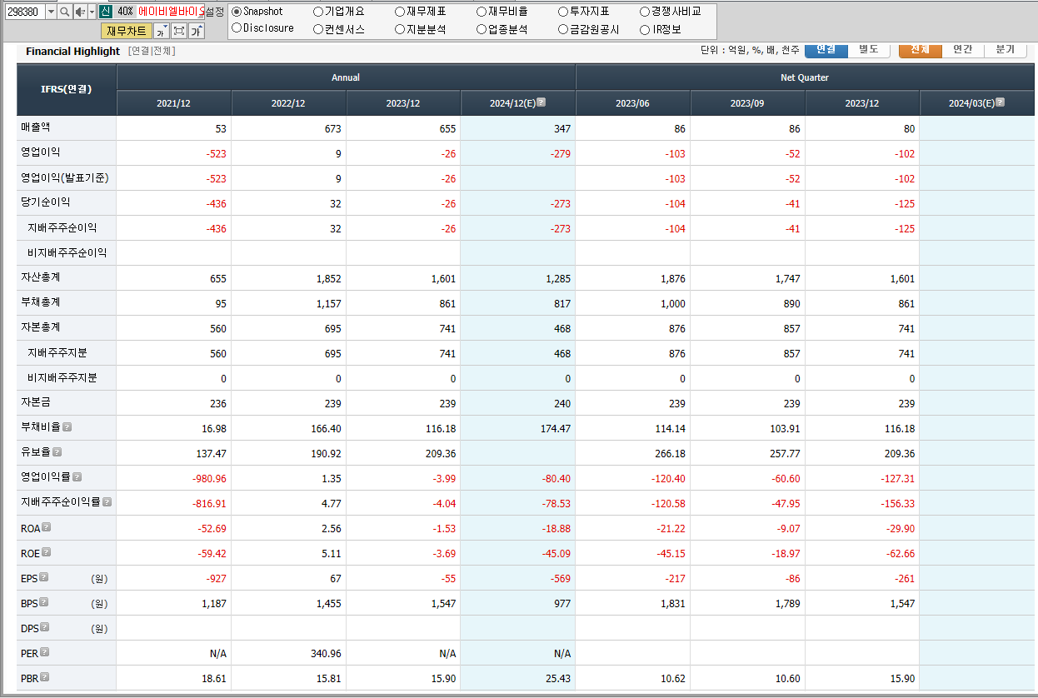Select the 지분분석 radio button
1038x698 pixels.
click(x=400, y=29)
